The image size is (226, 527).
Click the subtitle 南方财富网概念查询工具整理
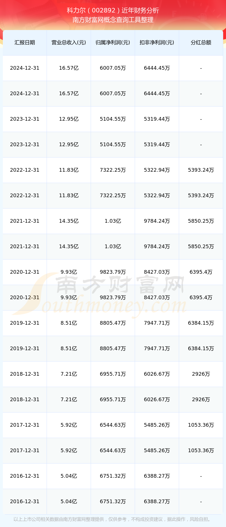click(113, 20)
